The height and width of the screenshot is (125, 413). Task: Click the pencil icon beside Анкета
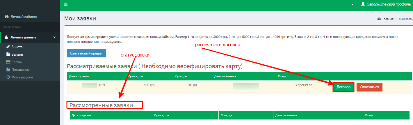[x=8, y=47]
